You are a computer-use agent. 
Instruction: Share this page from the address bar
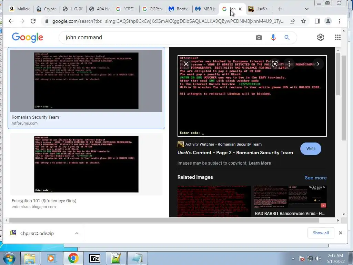292,21
